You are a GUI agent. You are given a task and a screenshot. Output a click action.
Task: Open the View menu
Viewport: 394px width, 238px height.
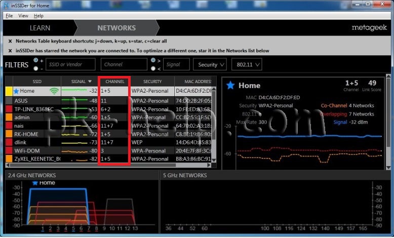point(23,16)
